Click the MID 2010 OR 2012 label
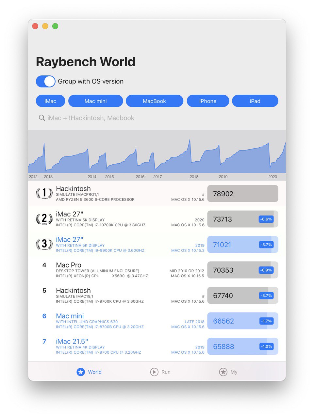 (187, 271)
